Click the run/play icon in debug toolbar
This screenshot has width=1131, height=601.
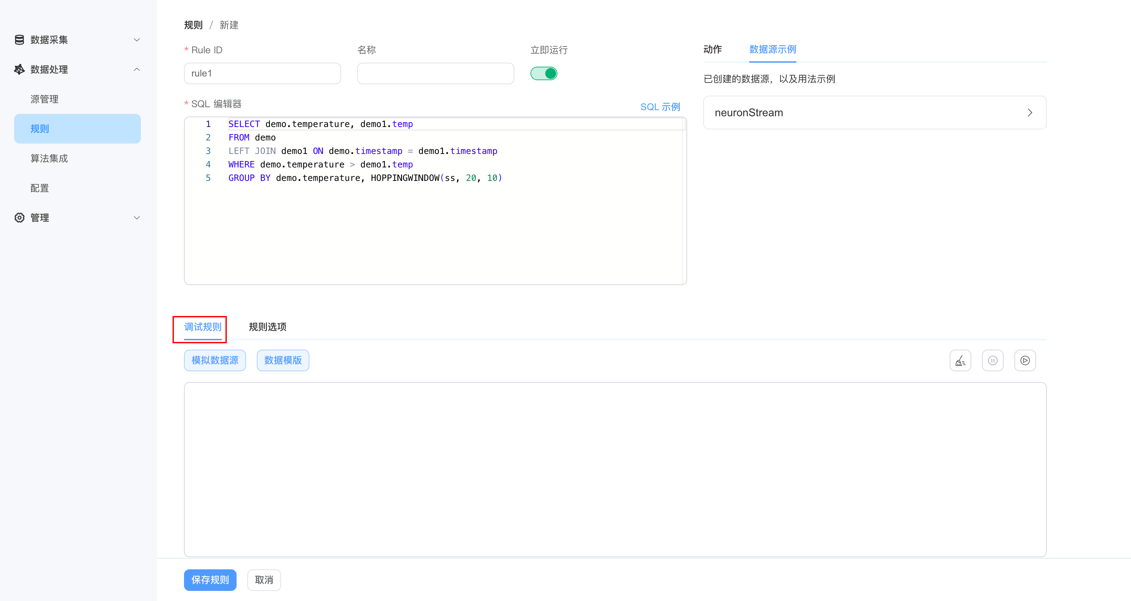coord(1025,360)
